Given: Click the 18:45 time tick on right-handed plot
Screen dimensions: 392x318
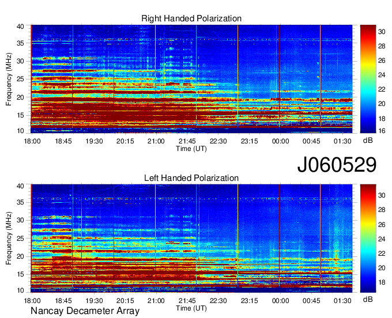Looking at the screenshot, I should coord(63,141).
